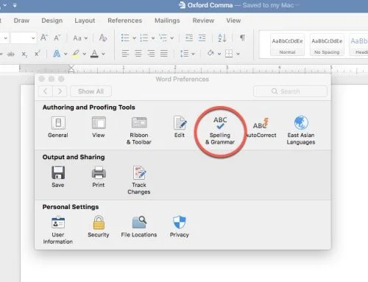Open Ribbon & Toolbar preferences
The width and height of the screenshot is (368, 282).
(139, 130)
